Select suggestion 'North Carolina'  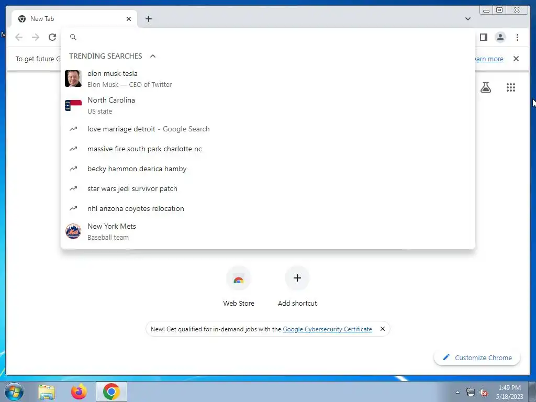pyautogui.click(x=267, y=105)
